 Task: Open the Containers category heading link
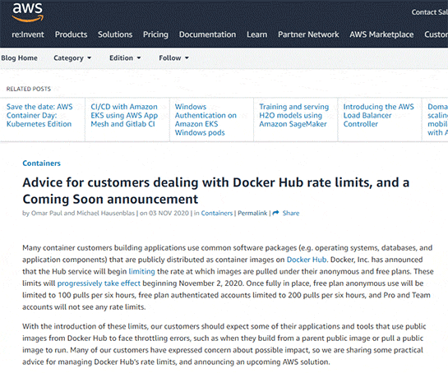[x=41, y=163]
